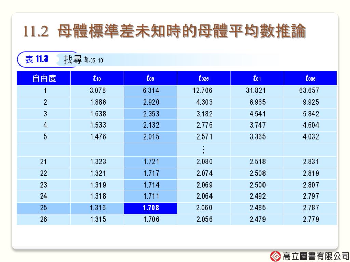Click the value 2.353
Image resolution: width=350 pixels, height=262 pixels.
pos(151,114)
